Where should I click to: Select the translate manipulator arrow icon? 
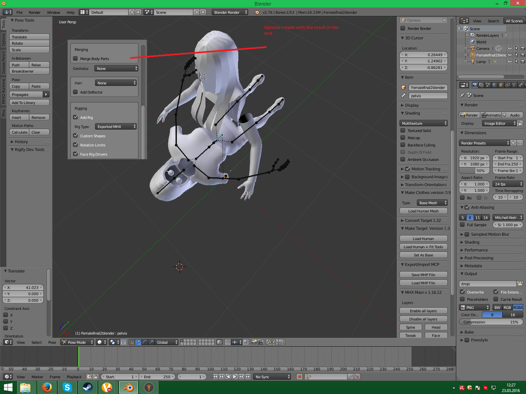point(138,342)
